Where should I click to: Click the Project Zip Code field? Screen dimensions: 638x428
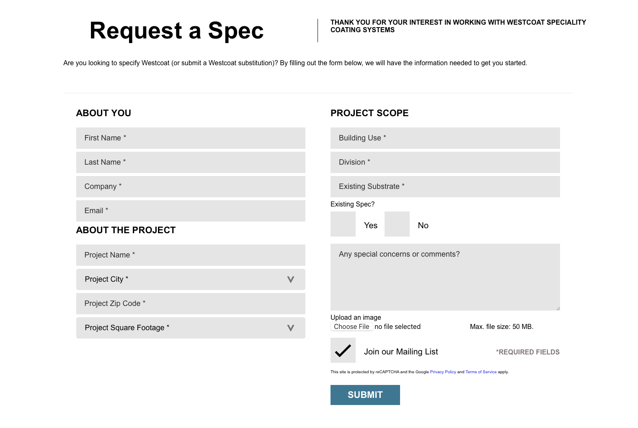[x=191, y=303]
